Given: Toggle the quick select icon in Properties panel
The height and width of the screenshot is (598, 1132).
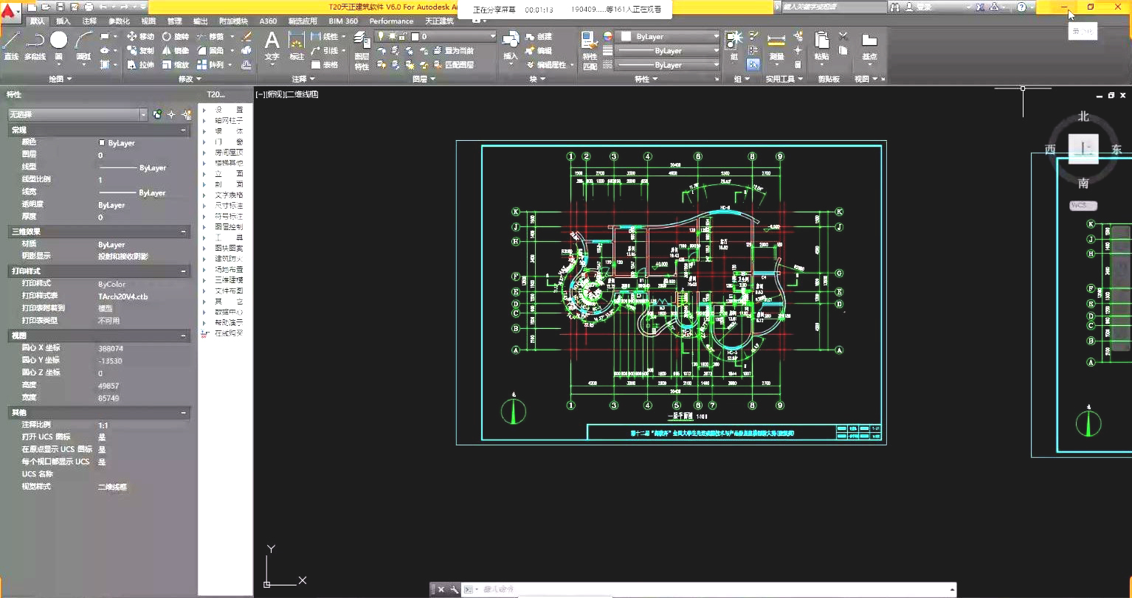Looking at the screenshot, I should [187, 114].
